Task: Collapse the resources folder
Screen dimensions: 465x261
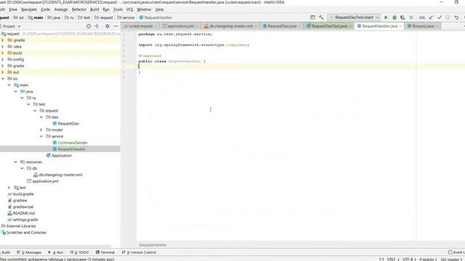Action: point(16,162)
